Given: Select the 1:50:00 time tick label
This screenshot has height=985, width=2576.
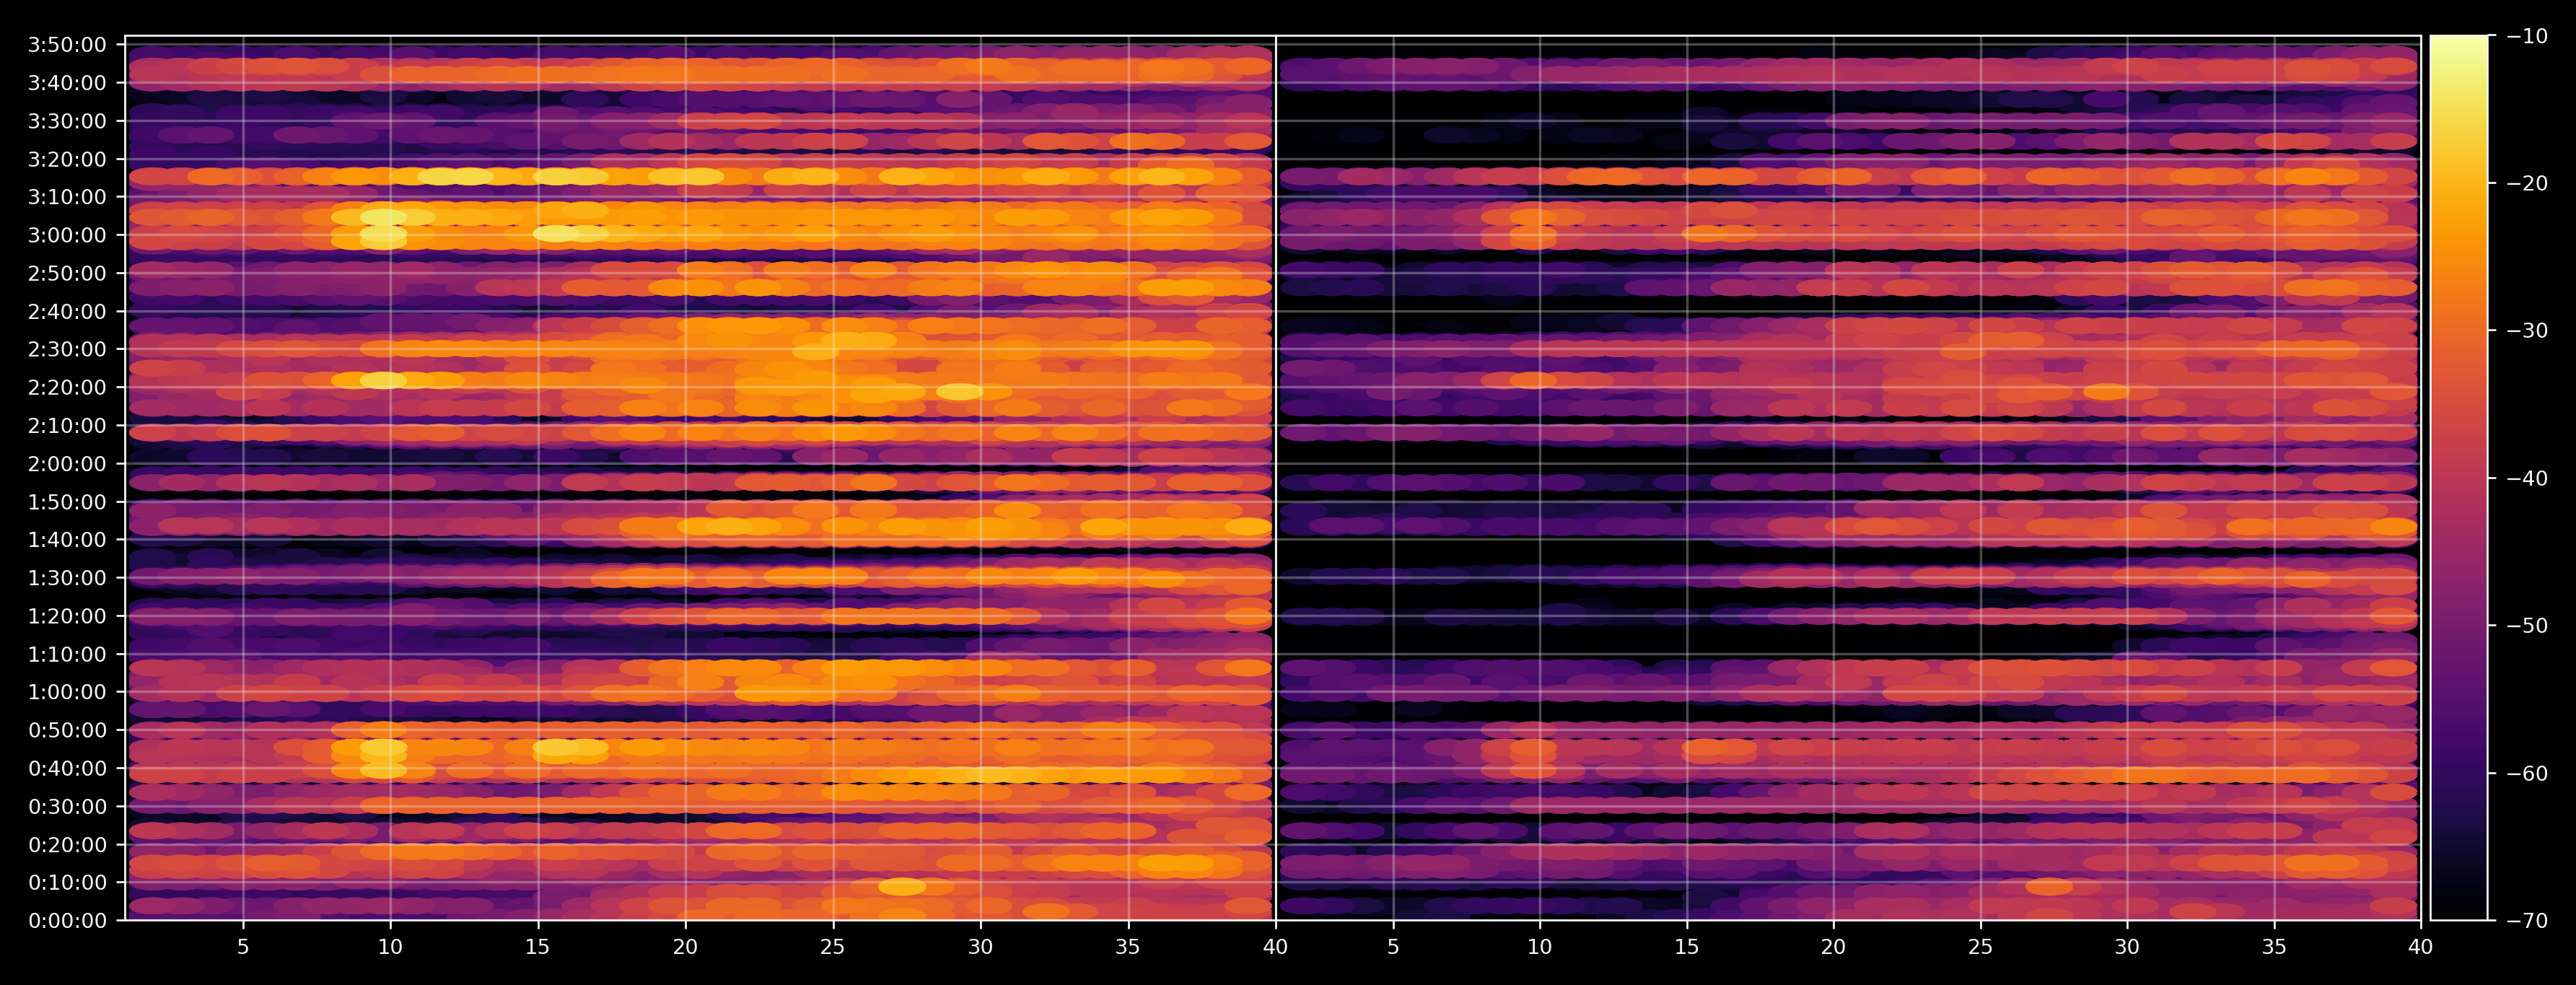Looking at the screenshot, I should (67, 502).
